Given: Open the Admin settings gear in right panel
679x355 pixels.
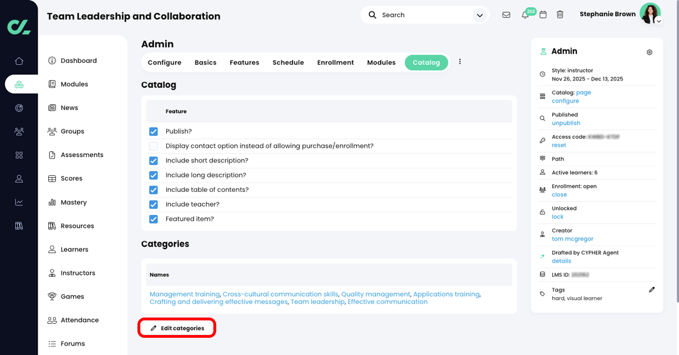Looking at the screenshot, I should point(649,52).
